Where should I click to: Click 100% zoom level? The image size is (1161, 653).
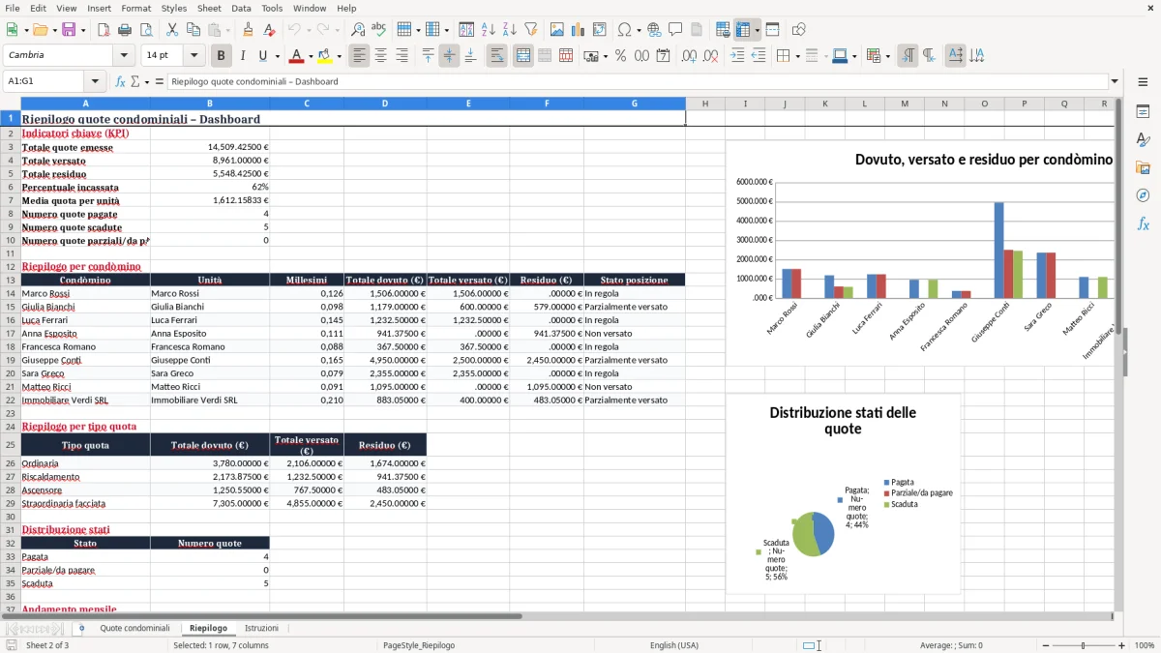pos(1145,645)
